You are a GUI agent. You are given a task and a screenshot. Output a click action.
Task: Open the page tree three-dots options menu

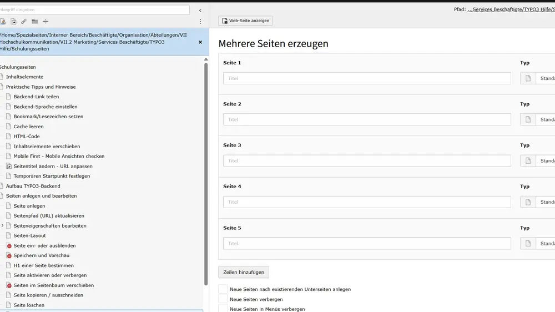click(200, 22)
